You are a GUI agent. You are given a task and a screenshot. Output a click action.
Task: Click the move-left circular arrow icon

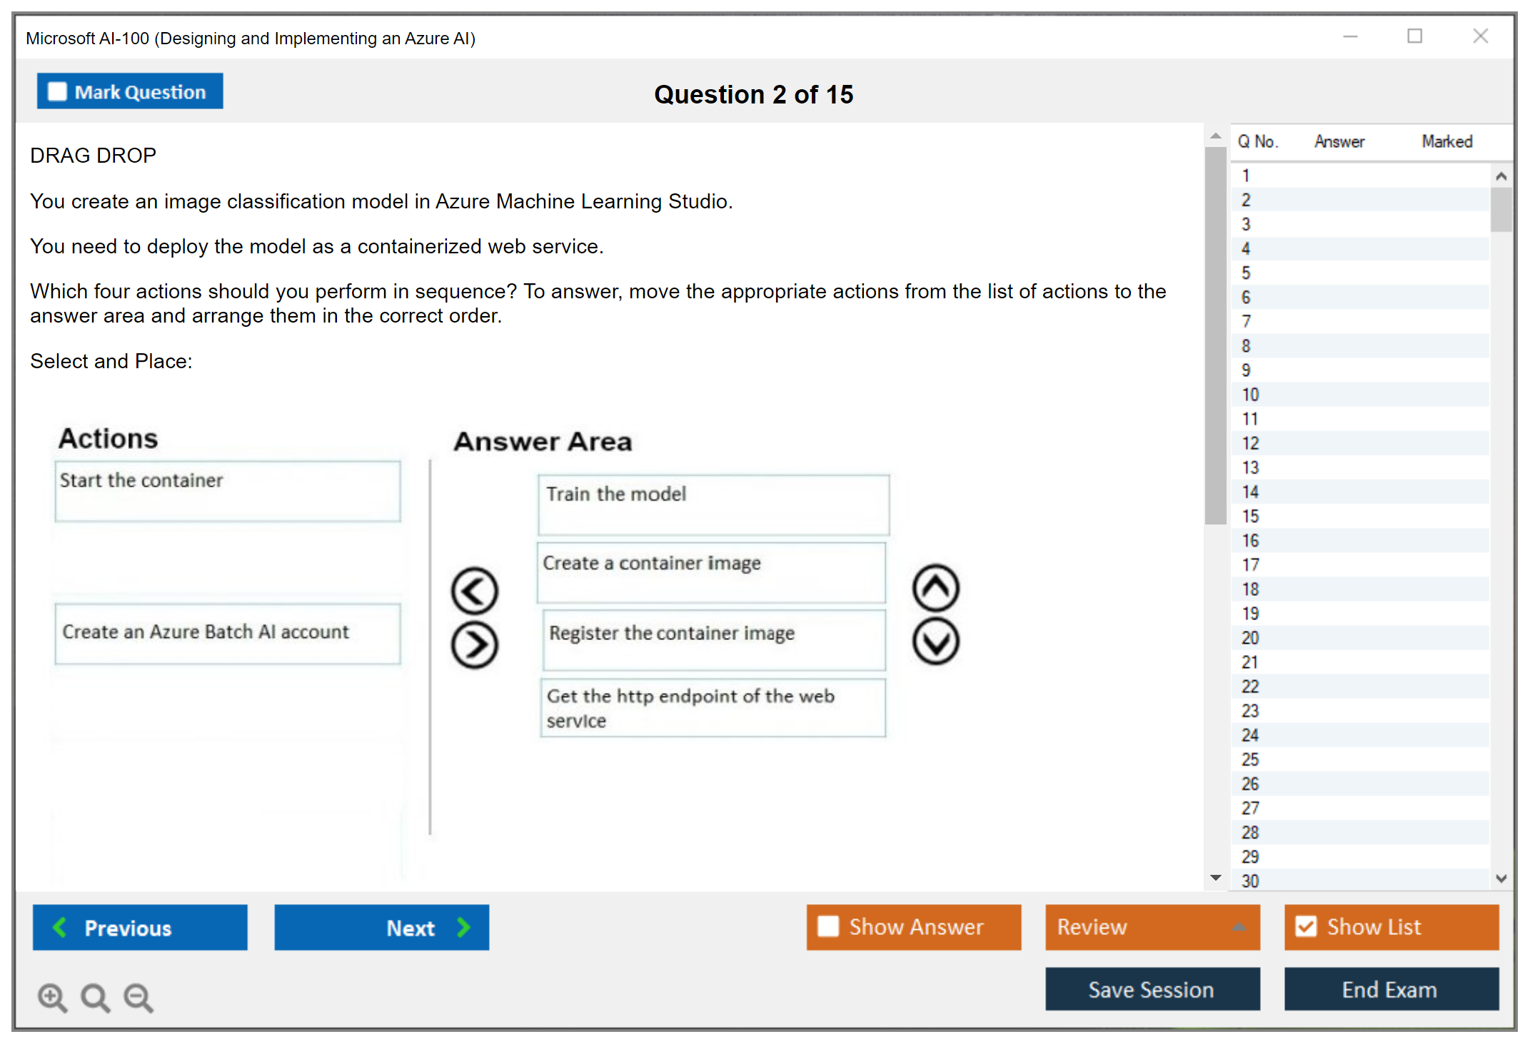[x=474, y=591]
